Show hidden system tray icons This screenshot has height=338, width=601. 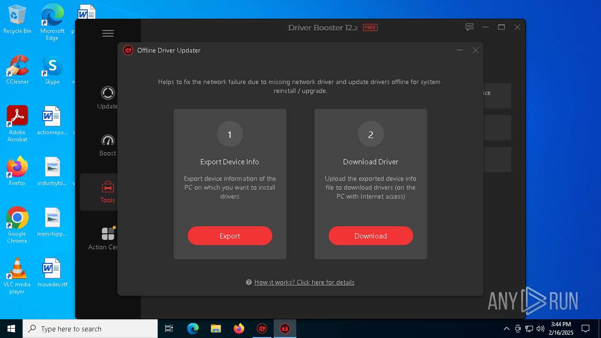coord(506,329)
